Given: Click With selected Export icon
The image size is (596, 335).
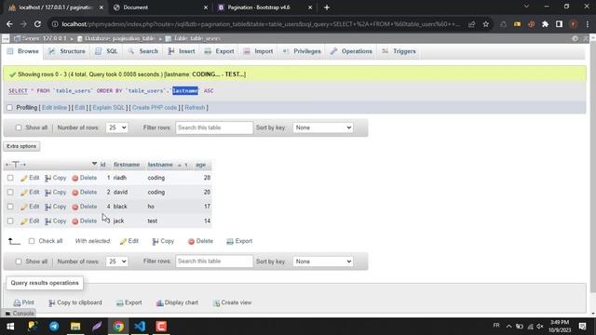Looking at the screenshot, I should [230, 242].
